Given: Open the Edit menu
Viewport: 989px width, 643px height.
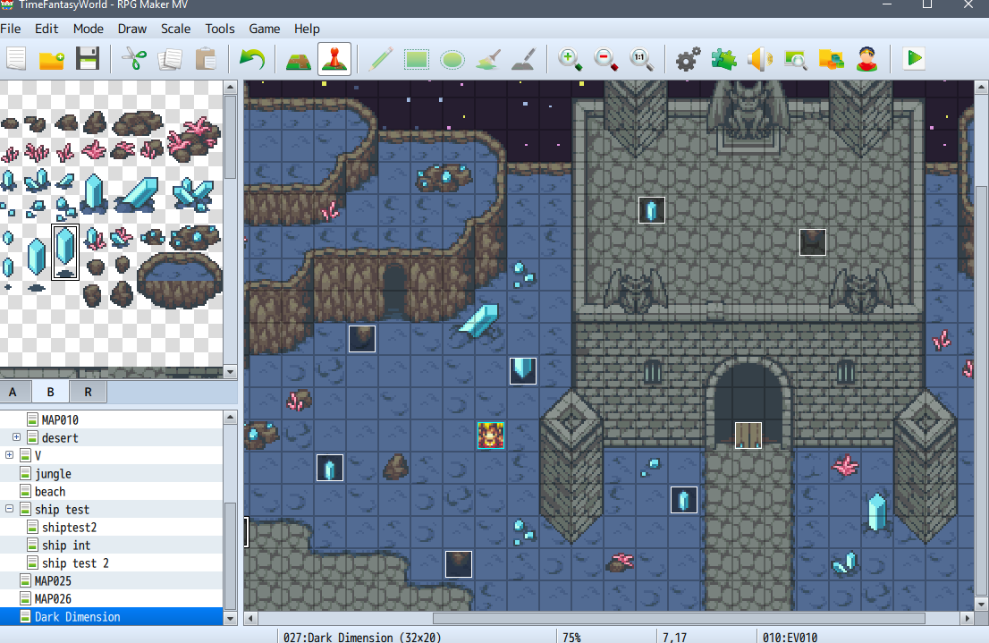Looking at the screenshot, I should [46, 29].
